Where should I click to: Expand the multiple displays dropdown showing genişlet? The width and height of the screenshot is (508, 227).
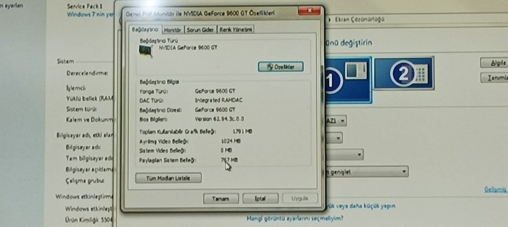coord(366,172)
